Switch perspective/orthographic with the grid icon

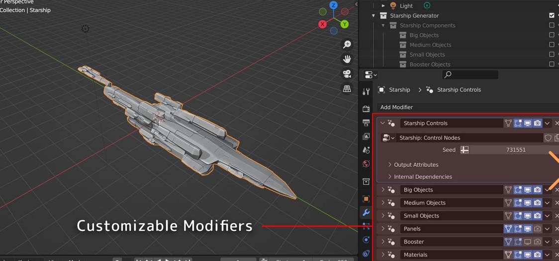point(347,89)
